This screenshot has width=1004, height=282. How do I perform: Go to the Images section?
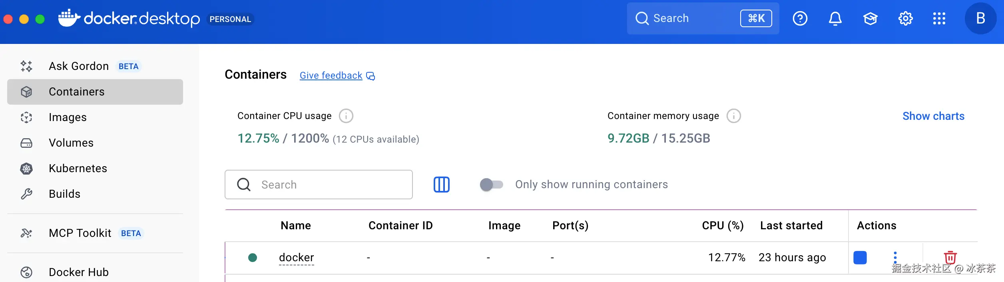68,117
